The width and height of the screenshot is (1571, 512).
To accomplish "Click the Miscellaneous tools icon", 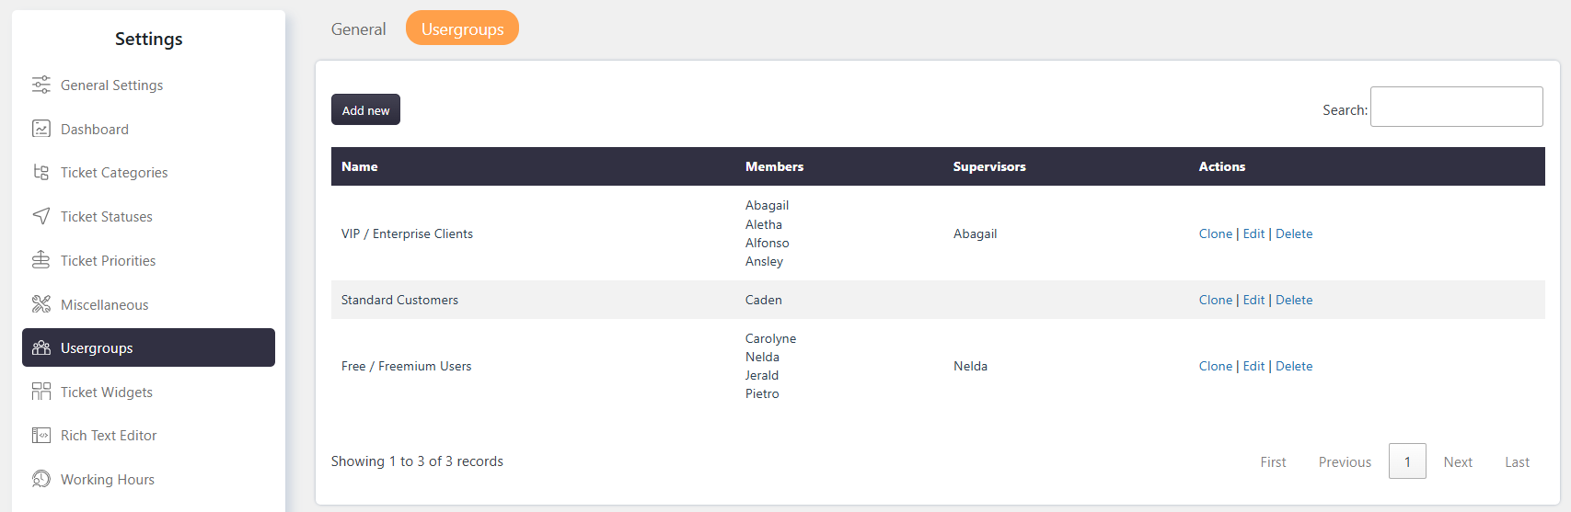I will 41,304.
